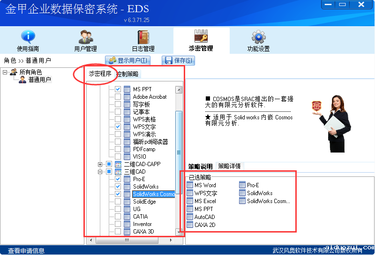Viewport: 375px width, 255px height.
Task: Click horizontal scrollbar right arrow
Action: click(171, 240)
